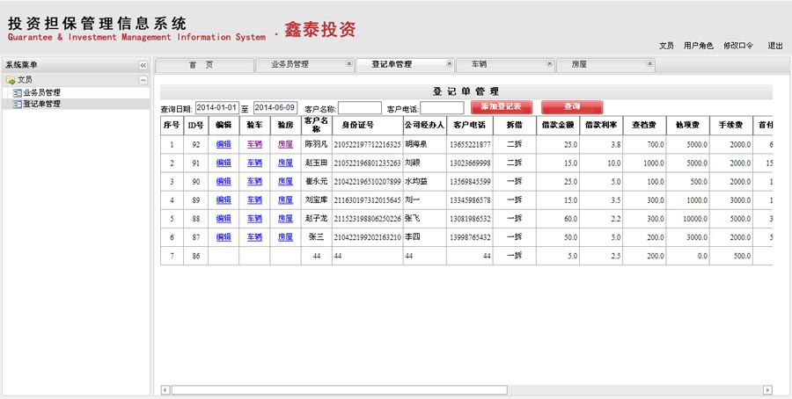Click the horizontal scrollbar right arrow
Screen dimensions: 792x399
coord(767,389)
